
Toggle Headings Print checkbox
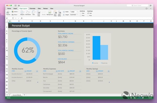pyautogui.click(x=88, y=15)
